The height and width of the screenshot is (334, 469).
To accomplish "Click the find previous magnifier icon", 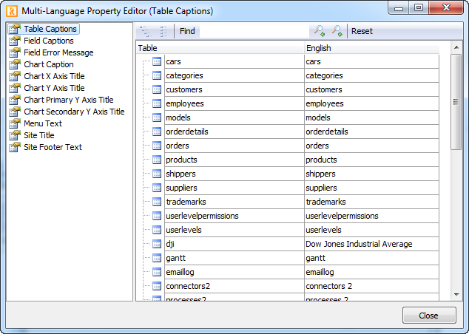I will tap(320, 31).
